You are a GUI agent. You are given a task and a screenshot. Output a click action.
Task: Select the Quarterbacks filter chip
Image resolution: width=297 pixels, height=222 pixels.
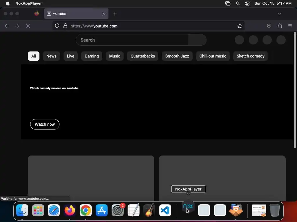[x=143, y=56]
